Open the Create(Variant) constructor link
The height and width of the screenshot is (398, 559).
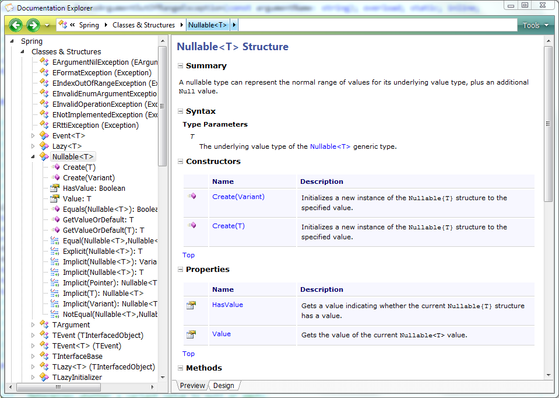tap(238, 197)
